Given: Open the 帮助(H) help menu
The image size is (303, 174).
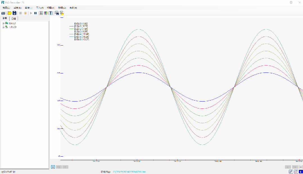Looking at the screenshot, I should pos(73,8).
